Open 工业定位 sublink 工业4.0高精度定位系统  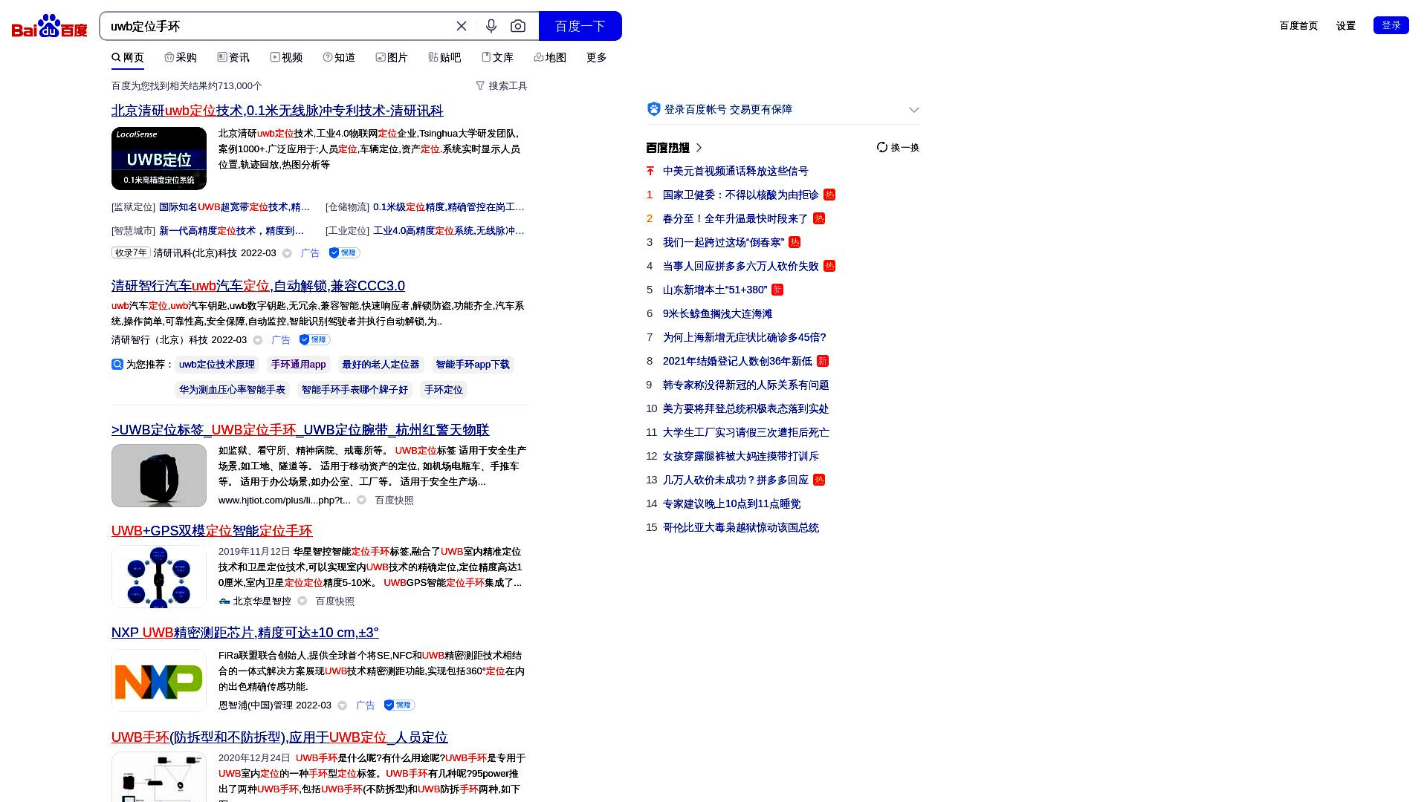(448, 231)
